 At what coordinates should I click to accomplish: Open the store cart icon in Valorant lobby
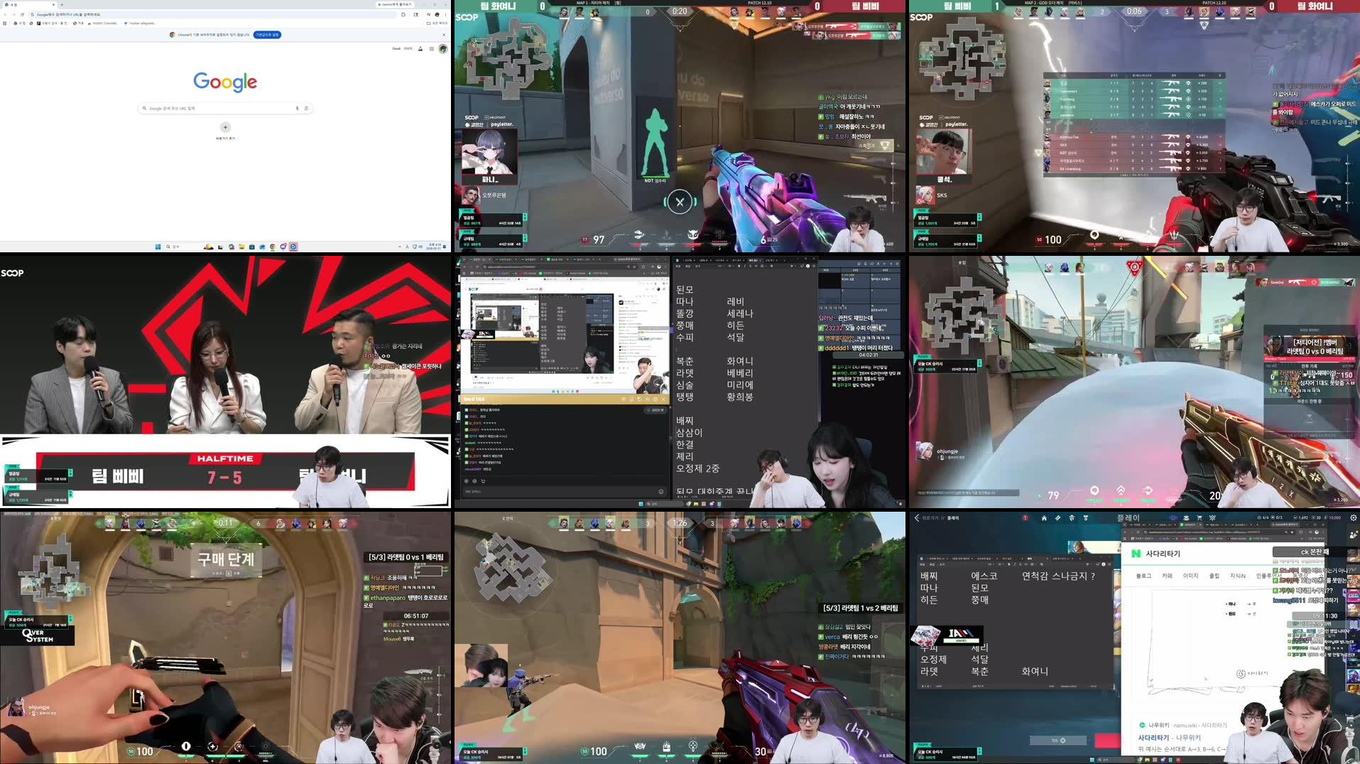tap(1199, 517)
